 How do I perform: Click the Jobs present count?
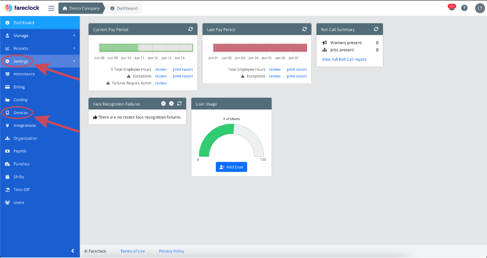tap(377, 50)
